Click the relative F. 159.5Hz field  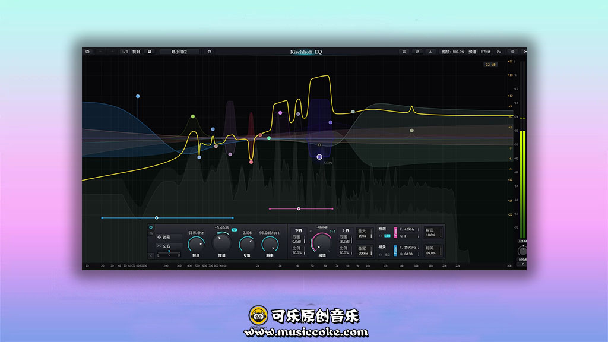point(409,248)
